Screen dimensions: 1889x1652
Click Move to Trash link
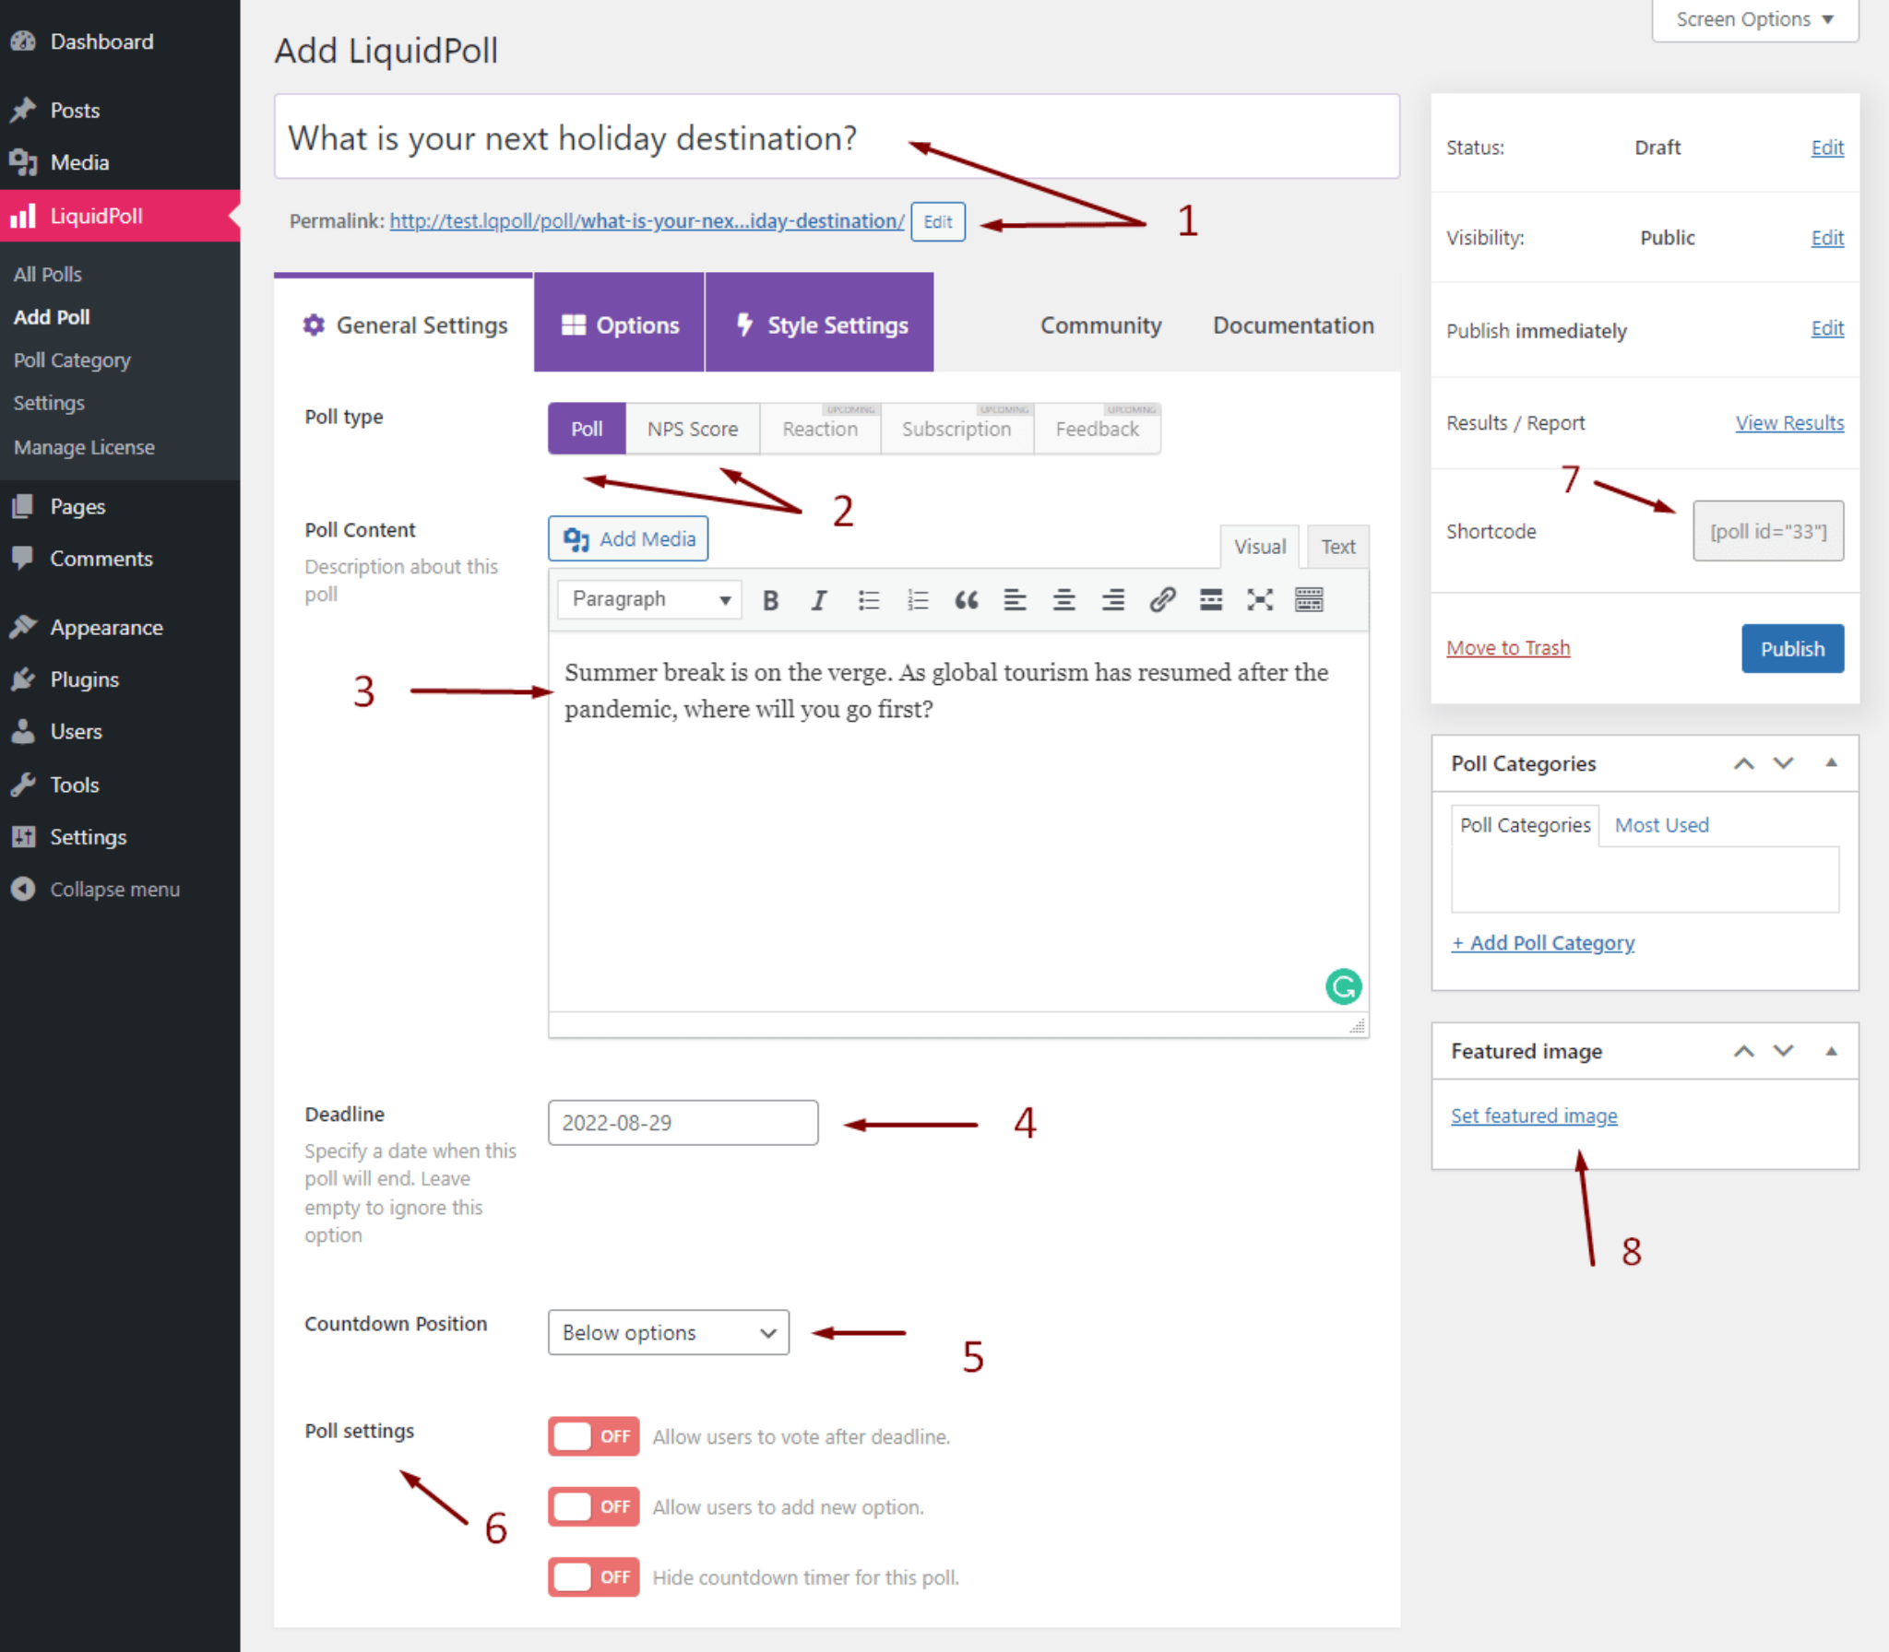pyautogui.click(x=1508, y=648)
